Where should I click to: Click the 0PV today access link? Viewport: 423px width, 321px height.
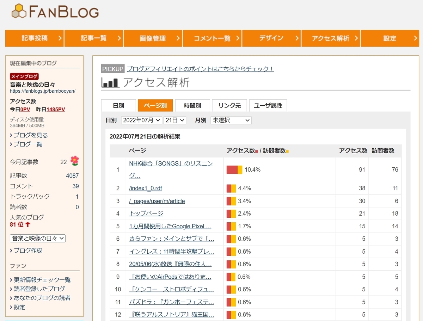25,110
